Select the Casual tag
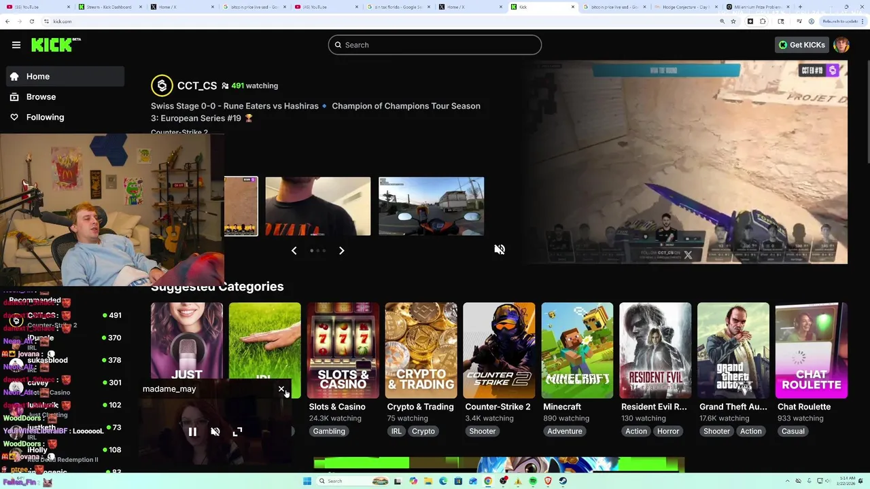 tap(793, 431)
